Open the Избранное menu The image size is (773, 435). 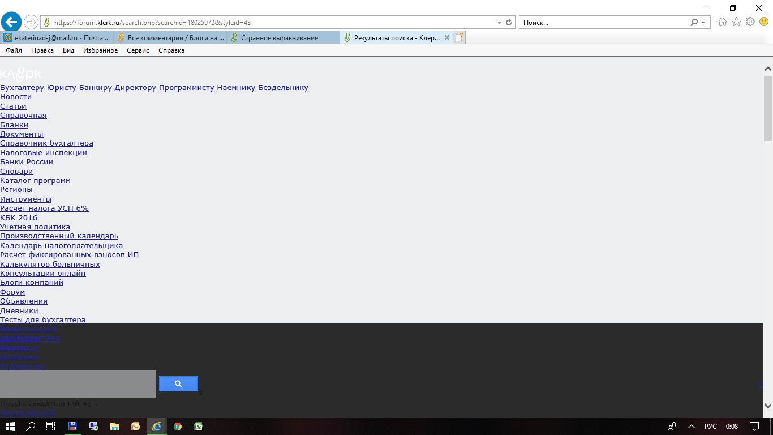[x=100, y=50]
